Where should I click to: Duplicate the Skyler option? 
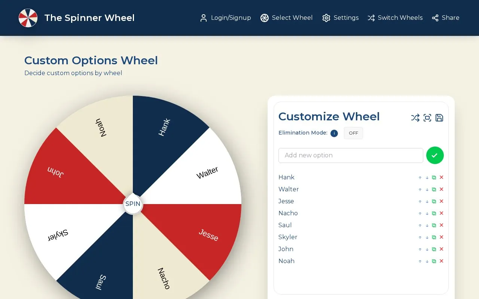[x=434, y=238]
